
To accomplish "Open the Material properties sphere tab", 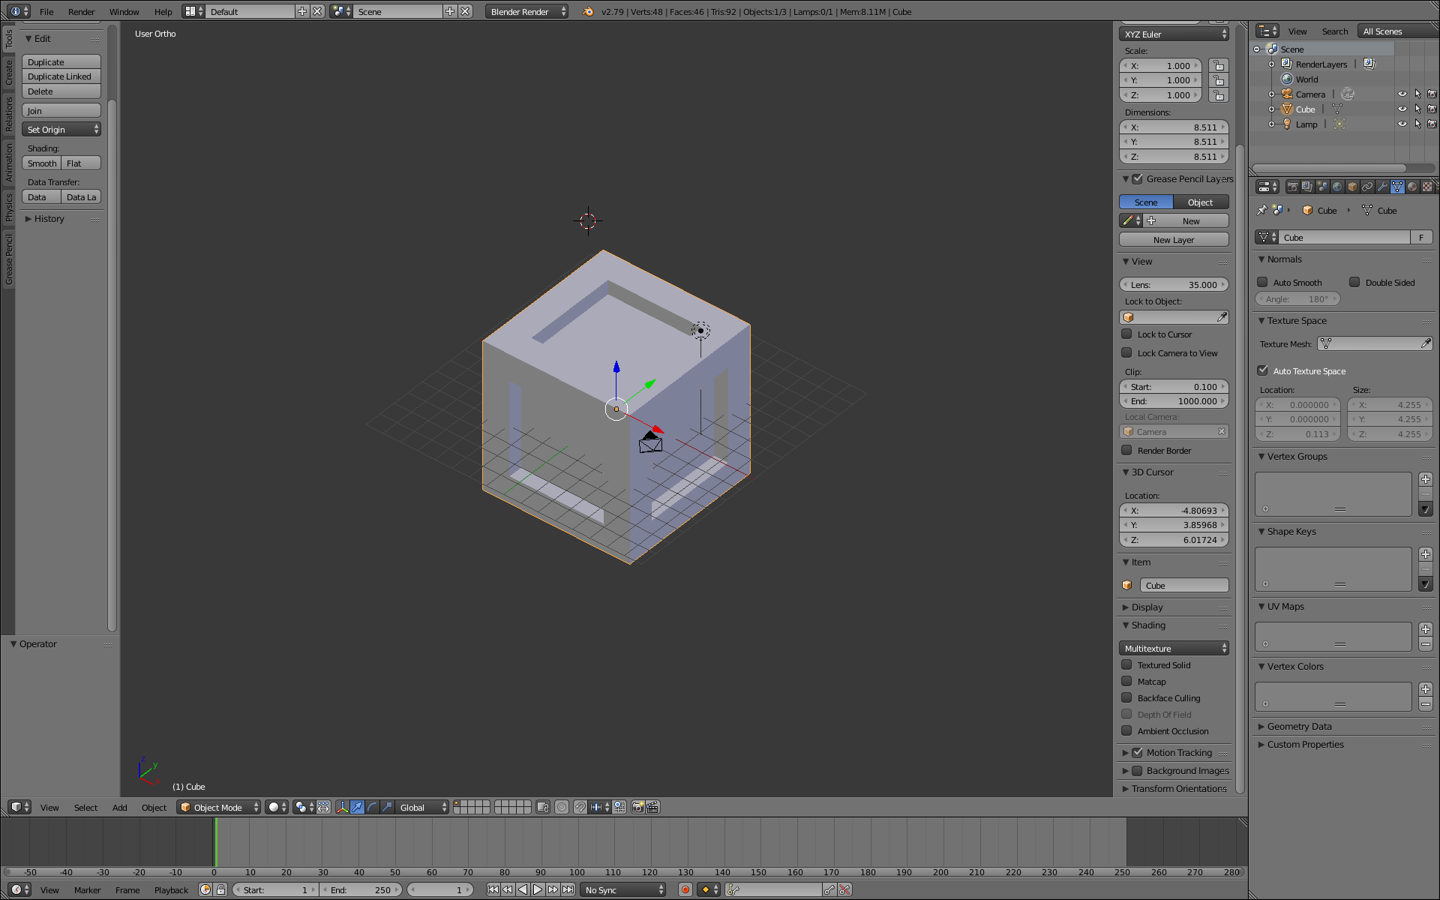I will [x=1412, y=187].
